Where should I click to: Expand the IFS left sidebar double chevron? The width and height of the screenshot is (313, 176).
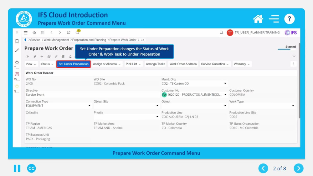coord(17,33)
